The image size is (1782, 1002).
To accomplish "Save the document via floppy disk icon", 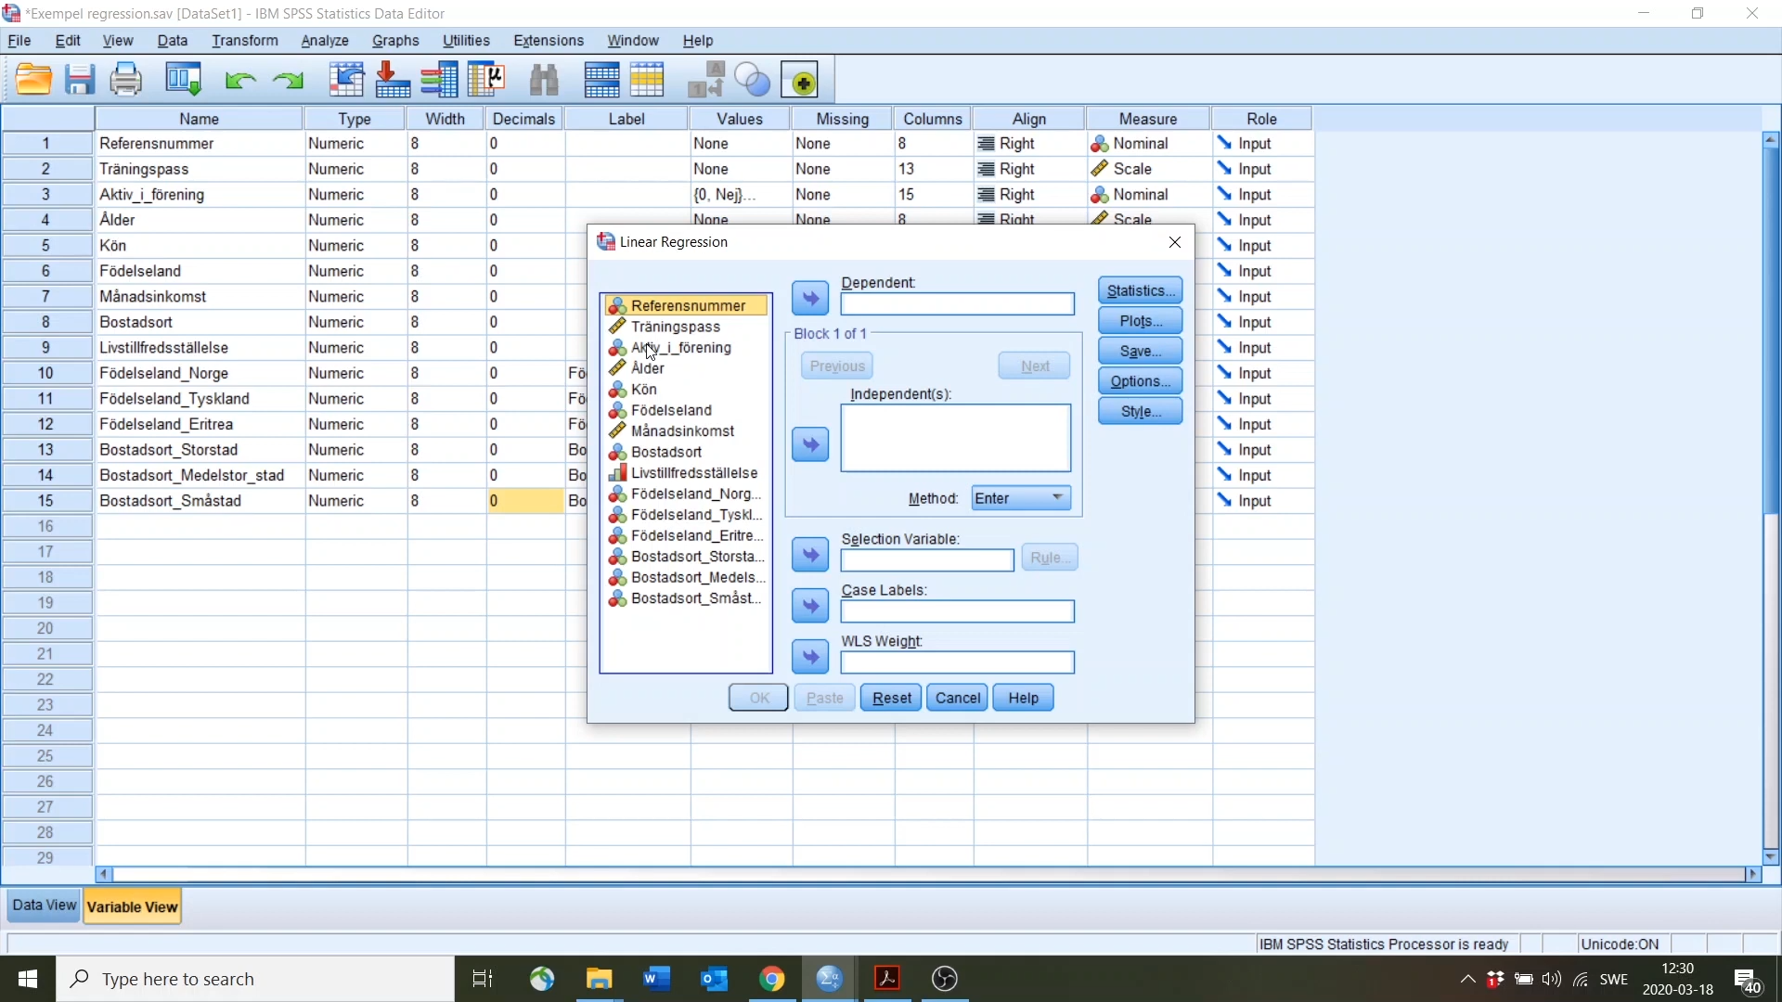I will click(80, 81).
